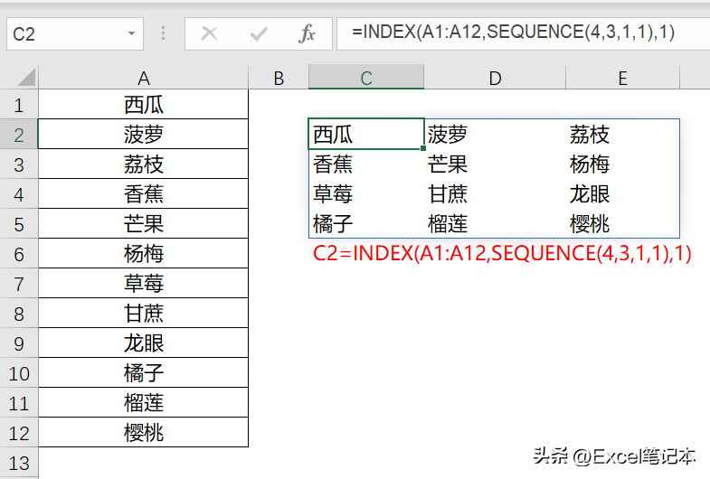Image resolution: width=710 pixels, height=479 pixels.
Task: Click the cancel X icon in formula bar
Action: click(209, 33)
